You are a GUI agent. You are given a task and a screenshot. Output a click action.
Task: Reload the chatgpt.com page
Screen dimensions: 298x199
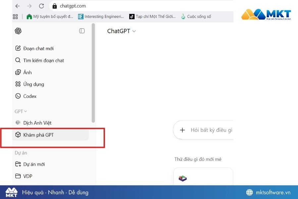(41, 6)
